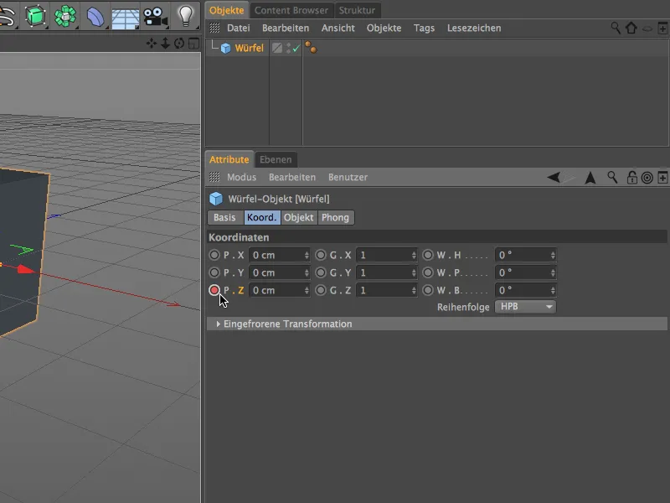Click the Attribute manager target mode icon
Viewport: 670px width, 503px height.
pos(647,178)
